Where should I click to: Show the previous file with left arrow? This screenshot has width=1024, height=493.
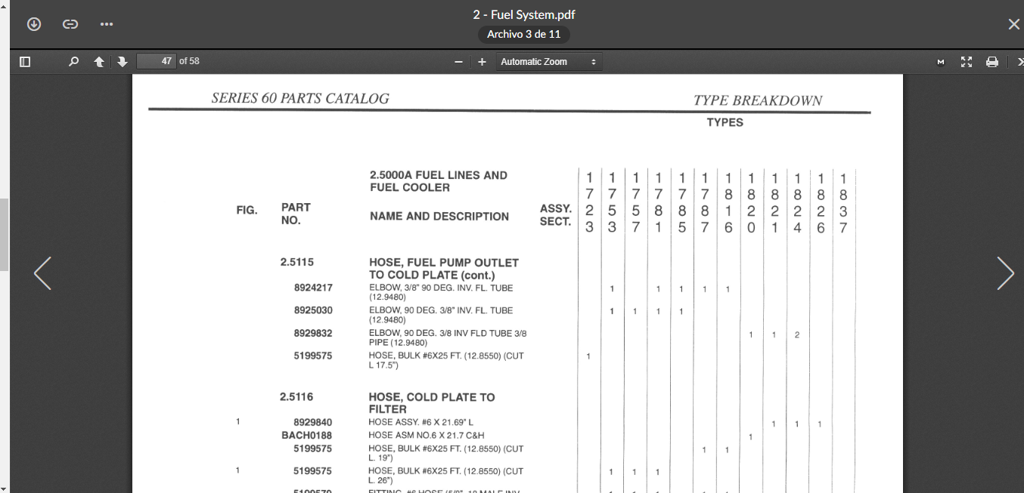click(x=42, y=273)
